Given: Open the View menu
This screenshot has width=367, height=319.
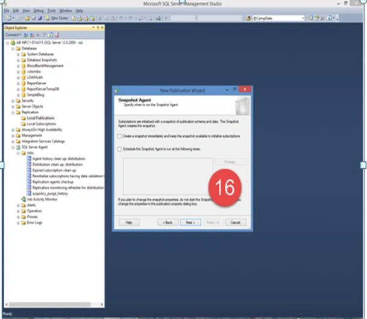Looking at the screenshot, I should click(x=26, y=11).
